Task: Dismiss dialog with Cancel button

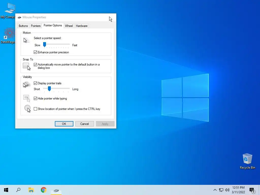Action: (85, 124)
